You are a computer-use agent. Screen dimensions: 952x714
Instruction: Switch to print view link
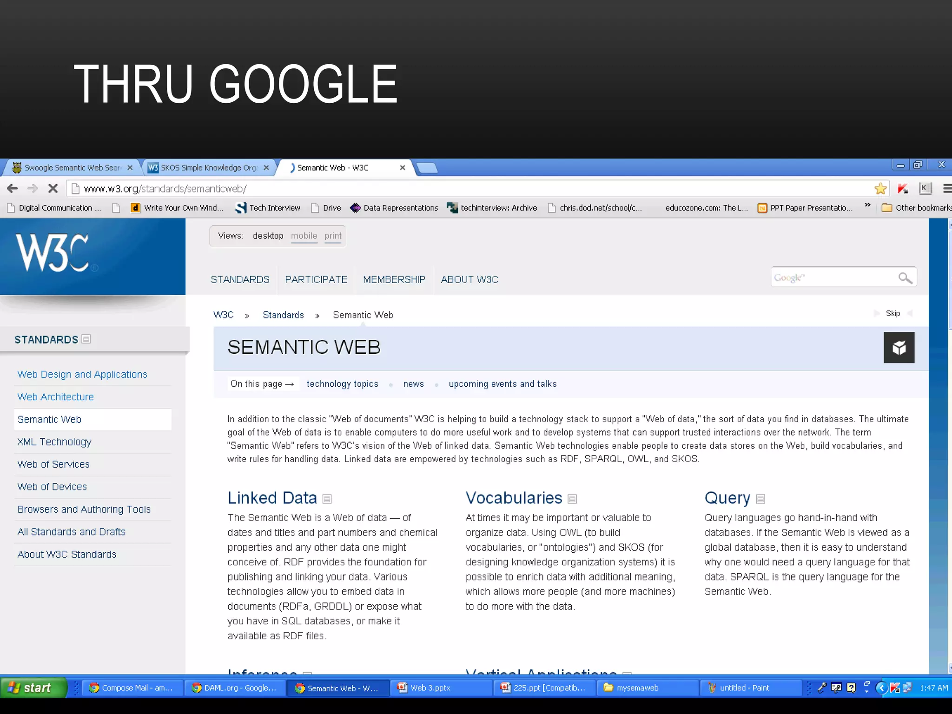coord(333,236)
